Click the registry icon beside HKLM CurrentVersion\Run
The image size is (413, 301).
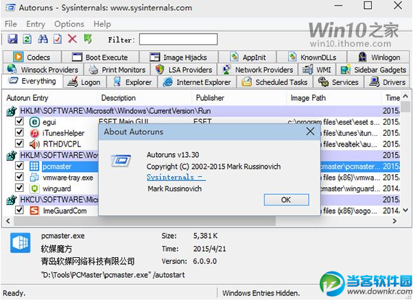12,111
